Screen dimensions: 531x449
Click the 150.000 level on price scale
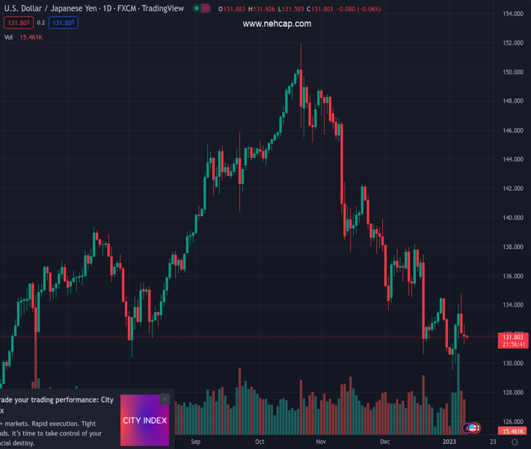pos(512,73)
